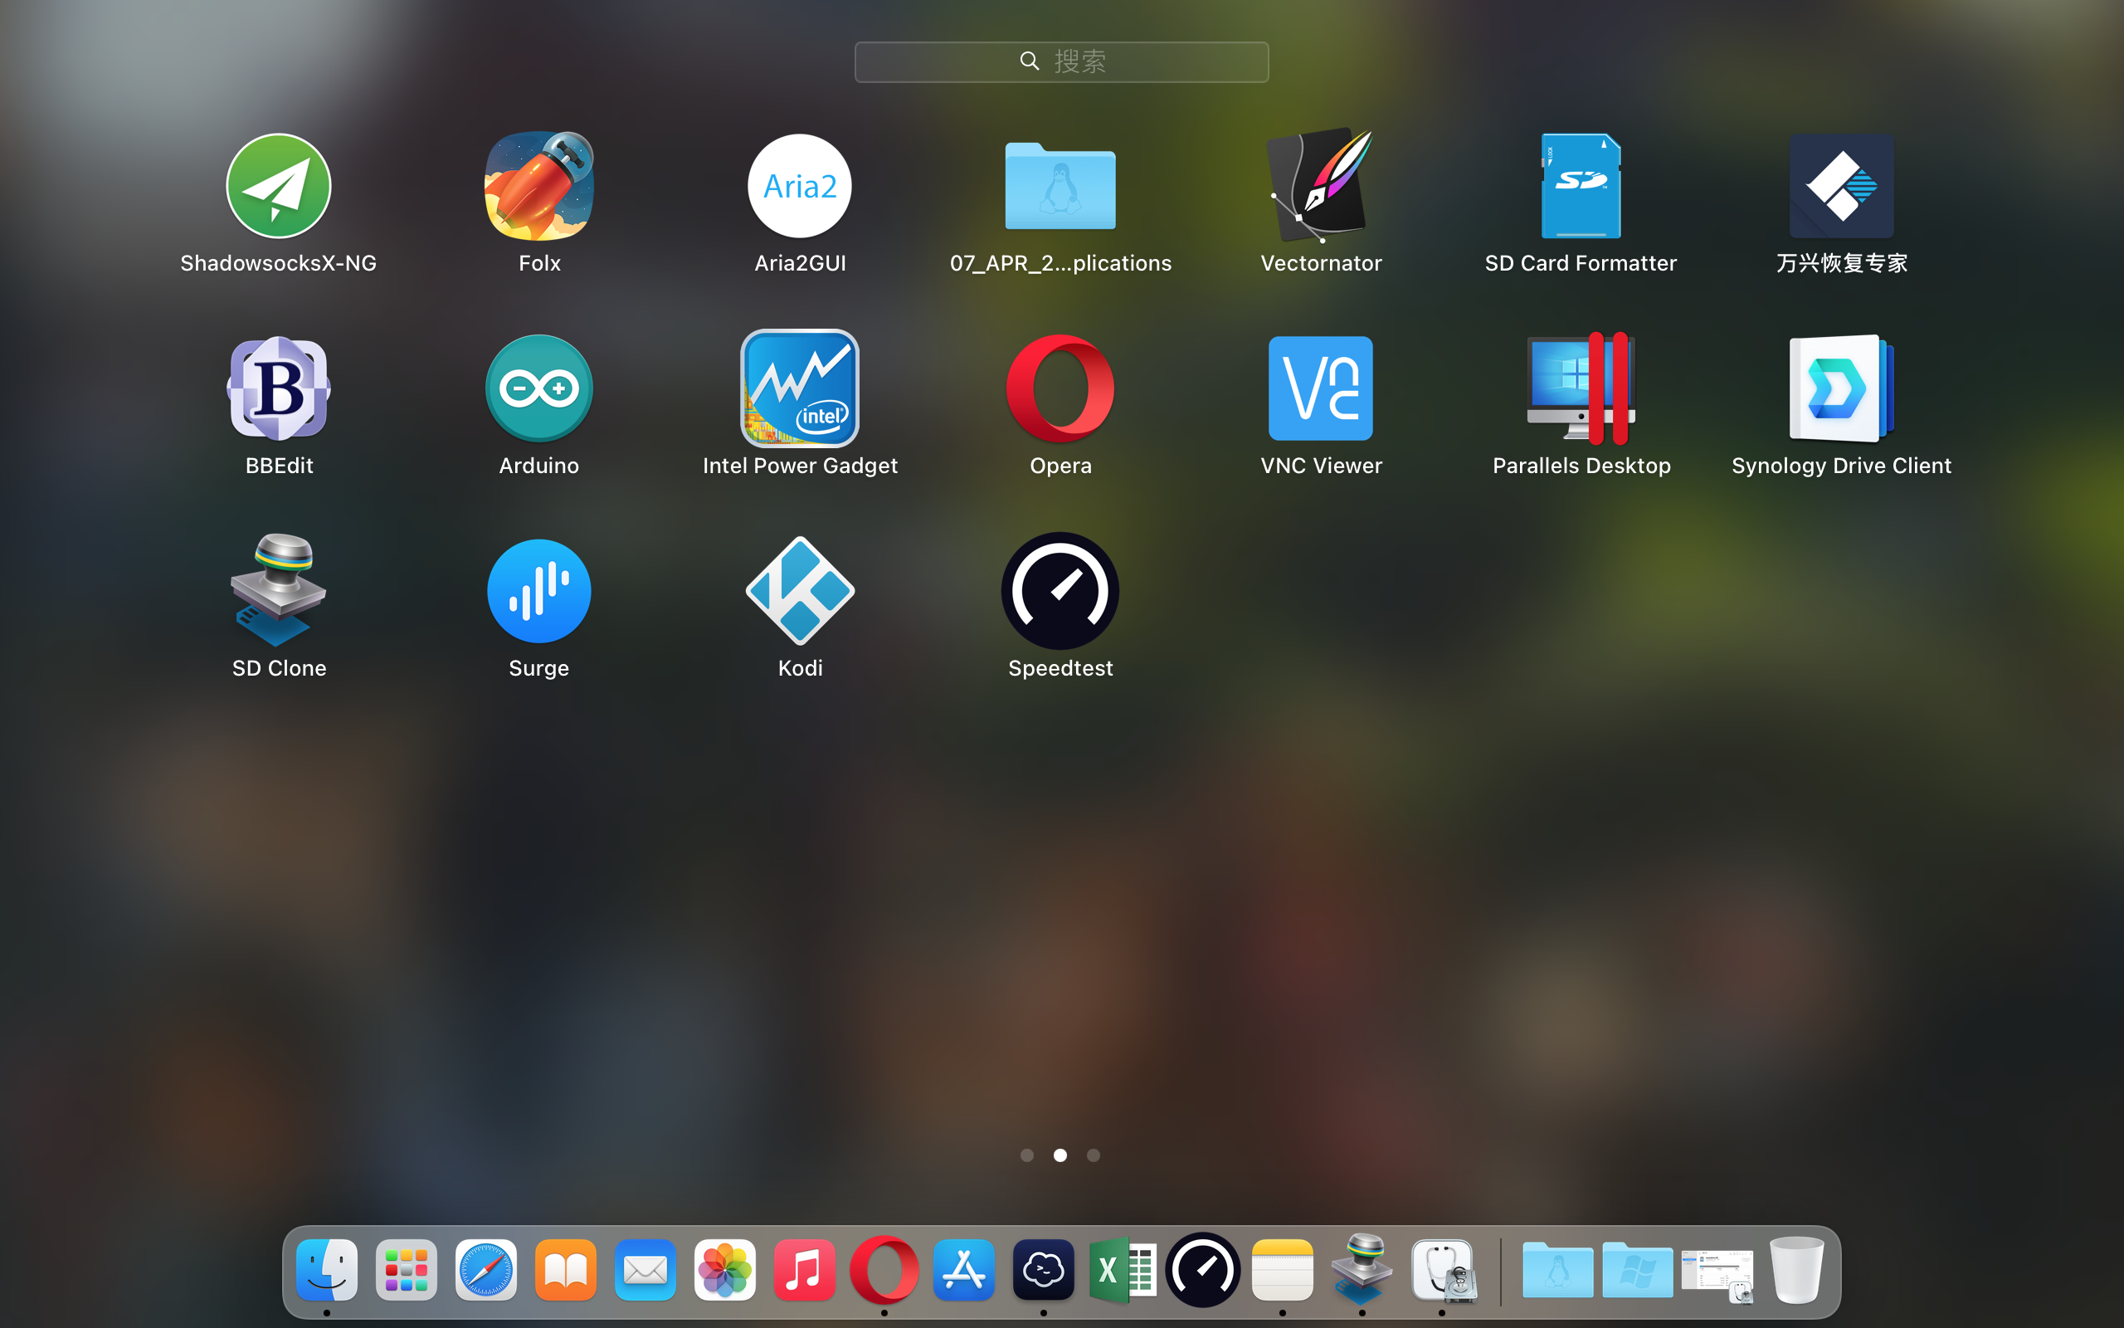Click the Launchpad icon in the Dock

click(407, 1270)
